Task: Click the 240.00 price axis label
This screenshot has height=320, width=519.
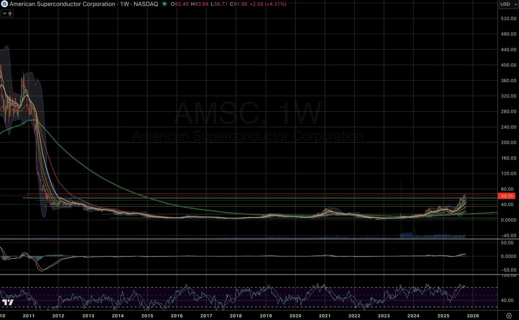Action: pyautogui.click(x=509, y=127)
